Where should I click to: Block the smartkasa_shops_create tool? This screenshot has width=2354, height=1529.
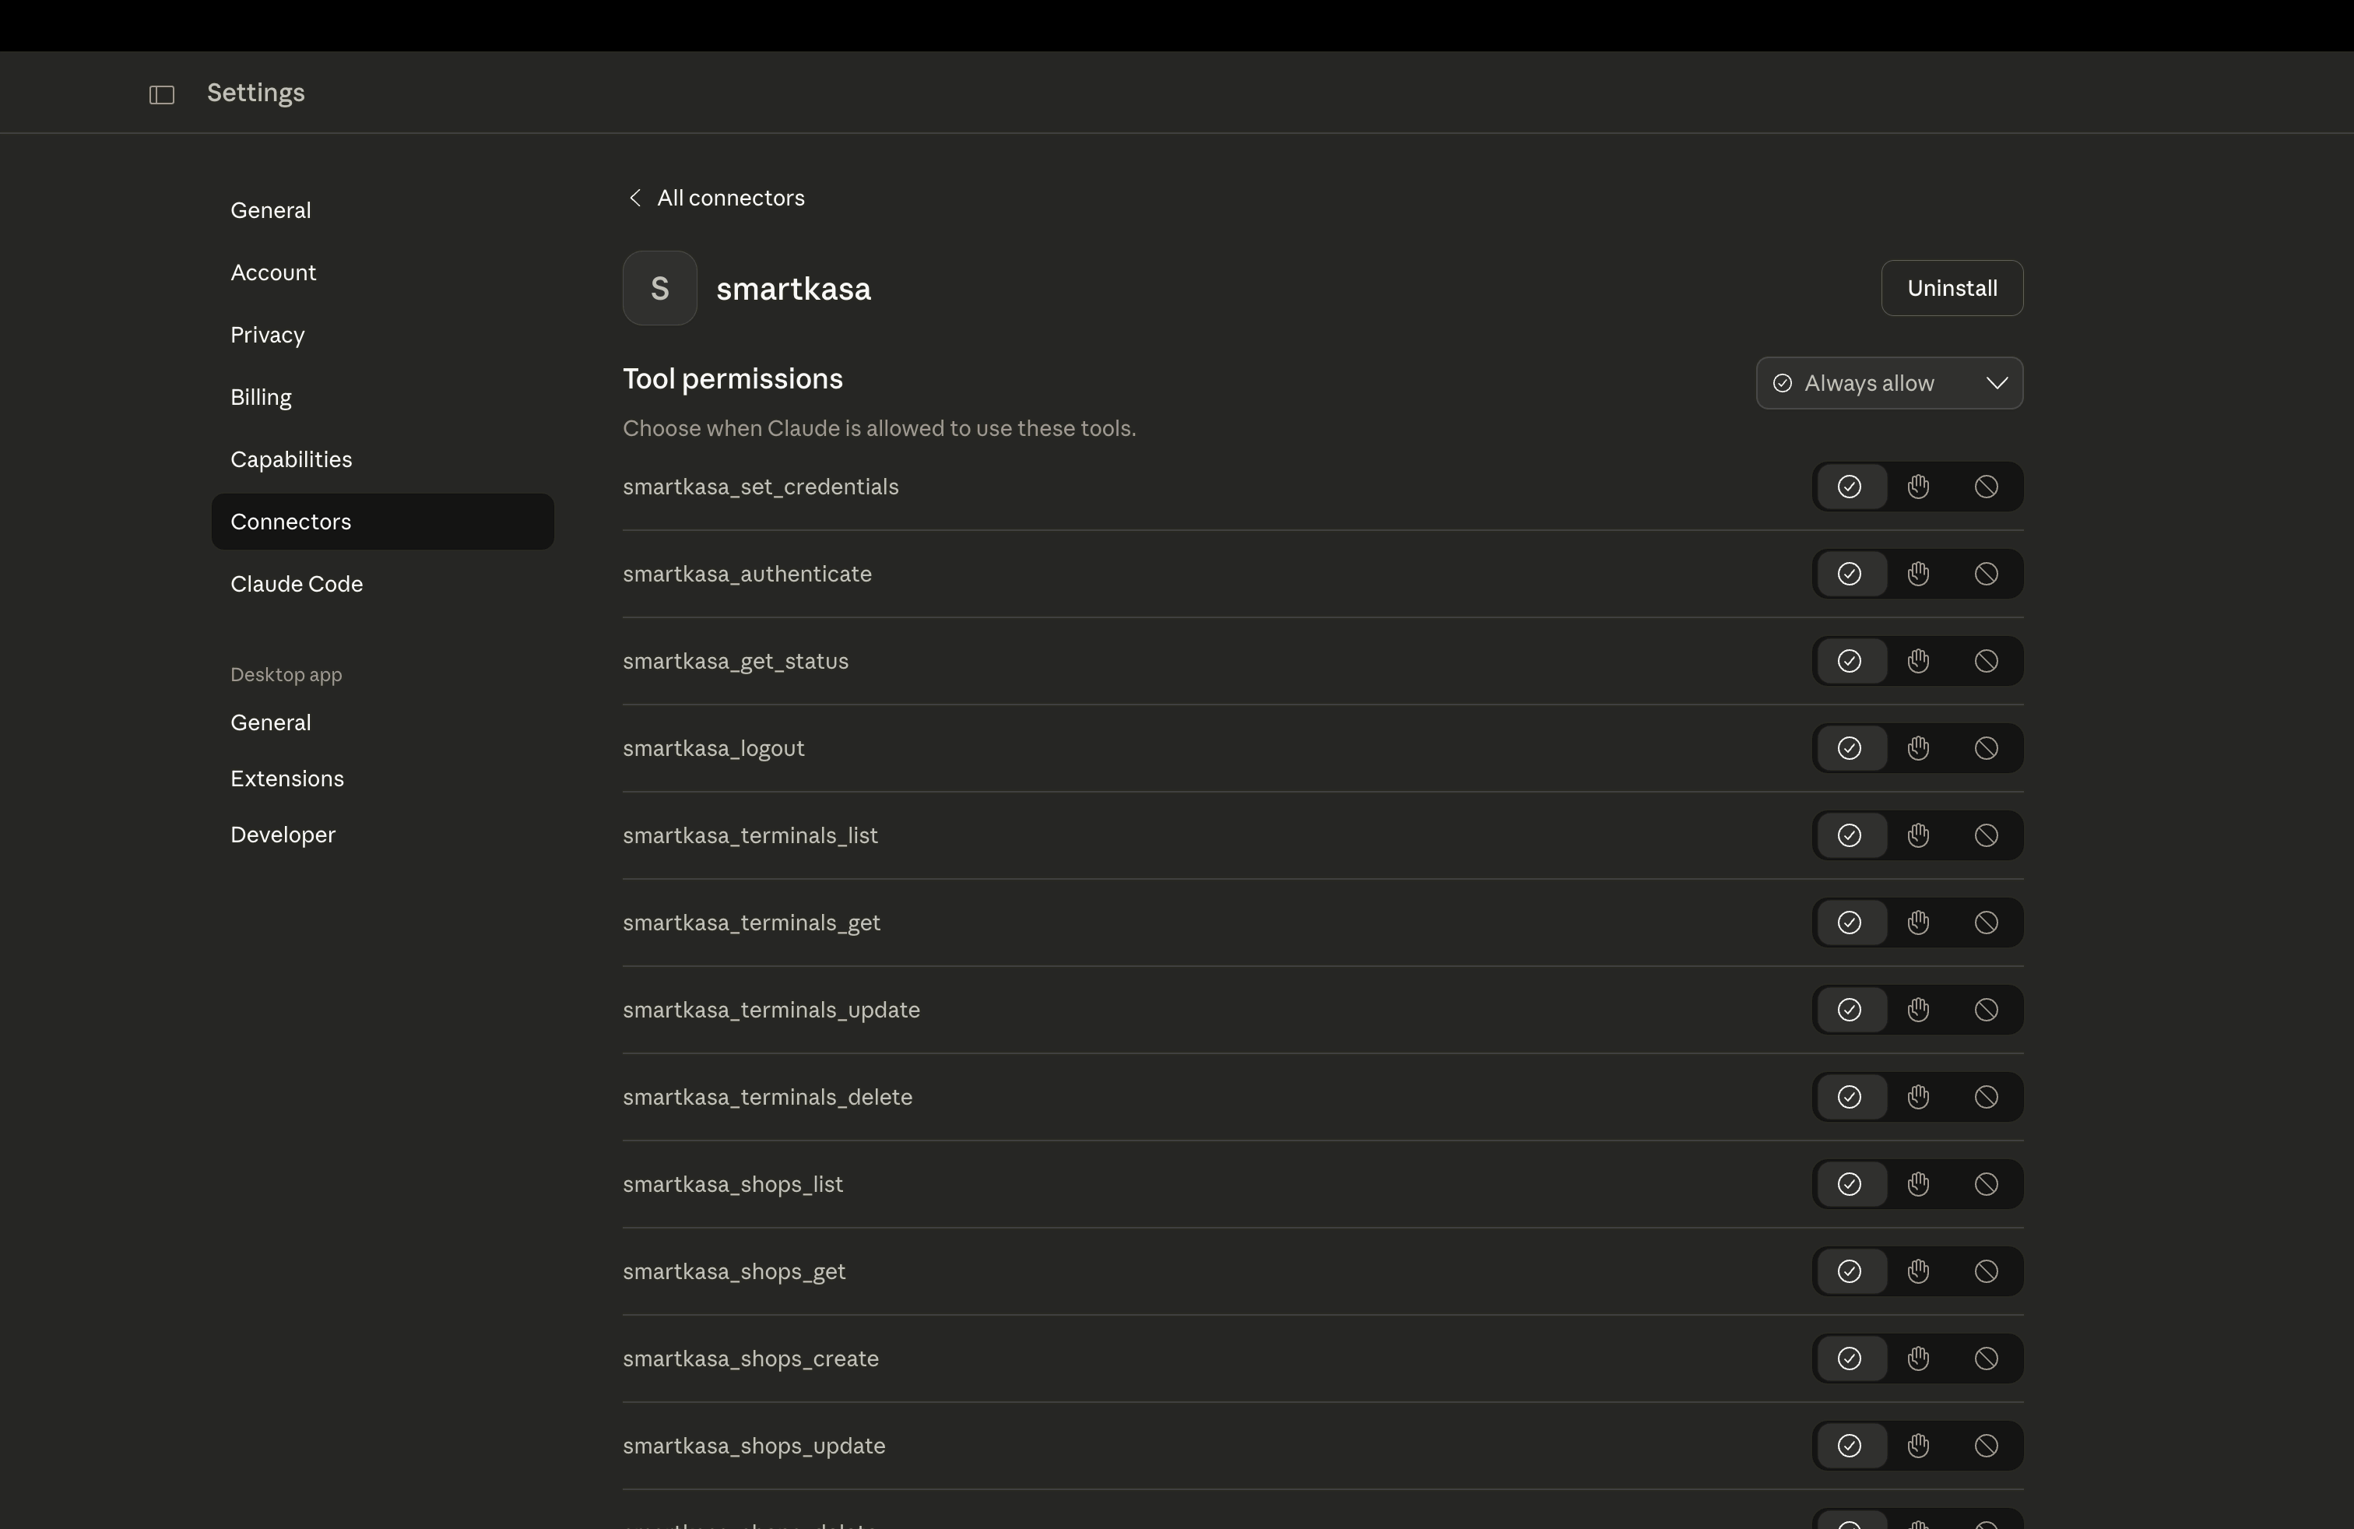tap(1986, 1359)
